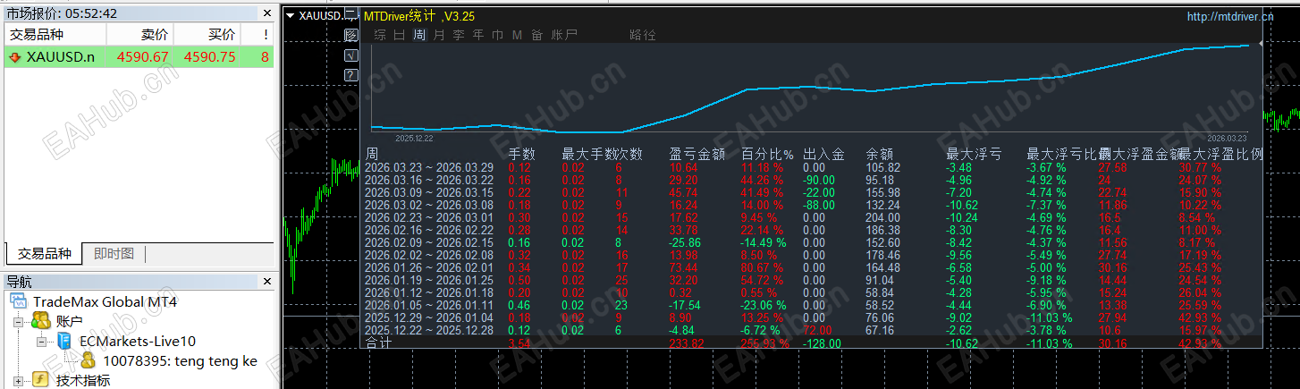Click the TradeMax Global MT4 terminal icon
This screenshot has width=1300, height=389.
tap(19, 301)
